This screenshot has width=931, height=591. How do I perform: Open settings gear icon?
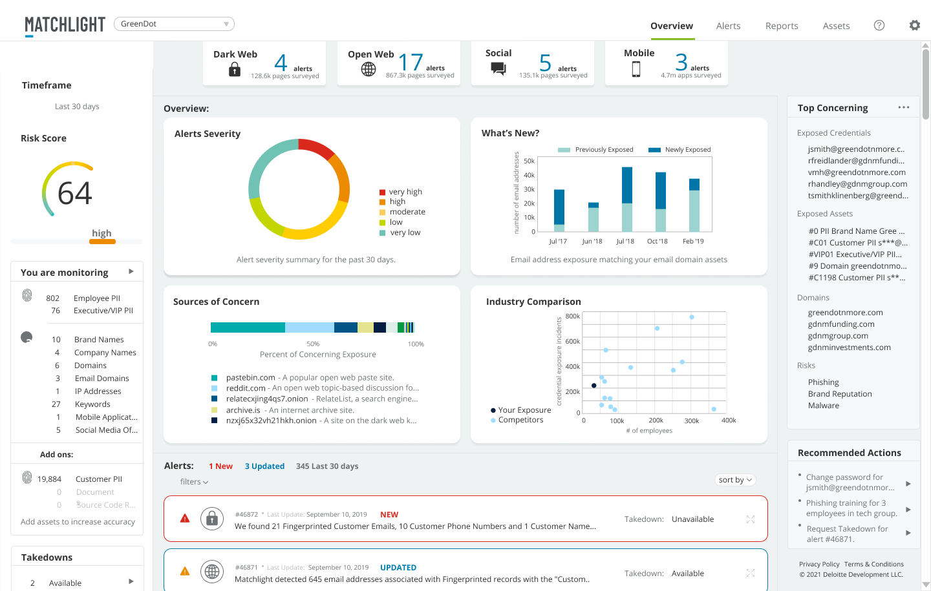click(x=915, y=25)
